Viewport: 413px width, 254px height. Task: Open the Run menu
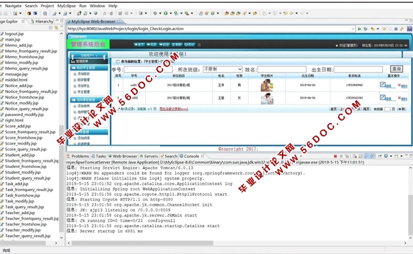click(x=83, y=6)
